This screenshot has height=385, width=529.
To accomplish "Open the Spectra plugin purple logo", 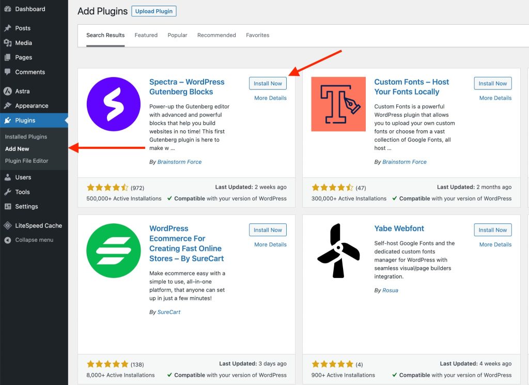I will pos(114,104).
